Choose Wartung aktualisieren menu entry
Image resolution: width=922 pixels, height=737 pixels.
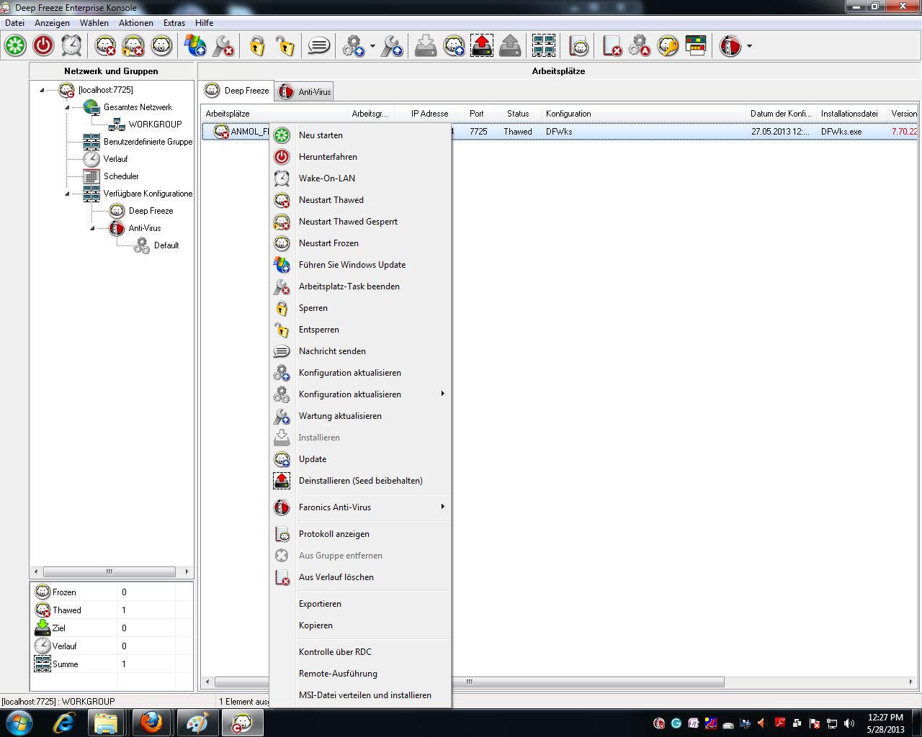(x=360, y=416)
